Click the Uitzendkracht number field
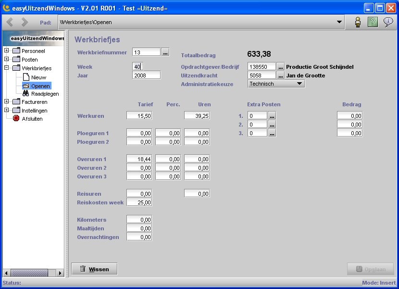Image resolution: width=399 pixels, height=289 pixels. (262, 75)
